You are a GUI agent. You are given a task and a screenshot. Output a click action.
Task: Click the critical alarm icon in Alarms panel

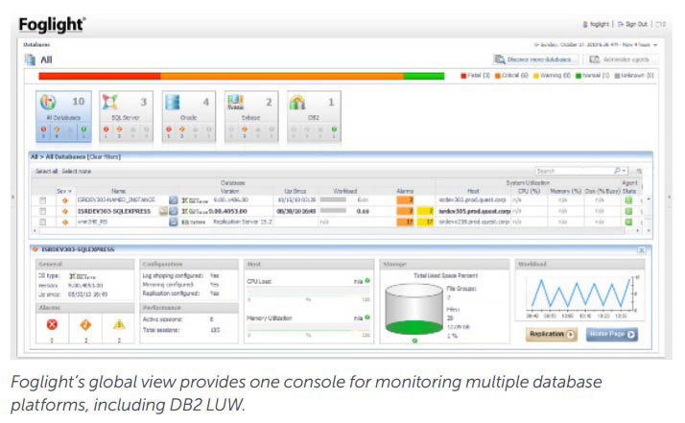pos(85,324)
